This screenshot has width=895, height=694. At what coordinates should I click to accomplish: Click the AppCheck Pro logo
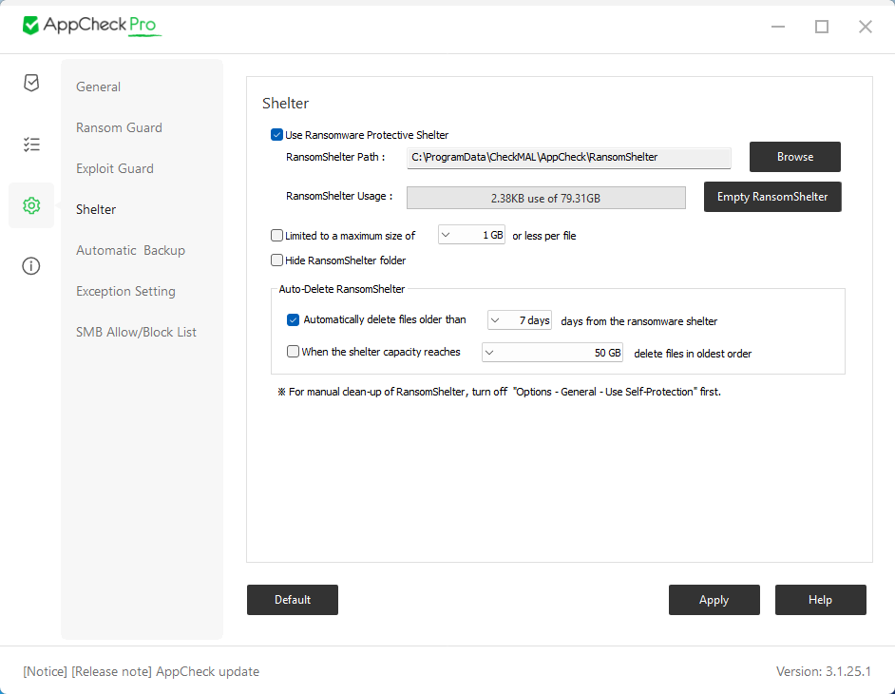click(x=91, y=26)
